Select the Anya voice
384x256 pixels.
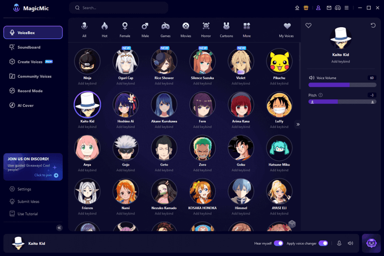click(x=87, y=148)
